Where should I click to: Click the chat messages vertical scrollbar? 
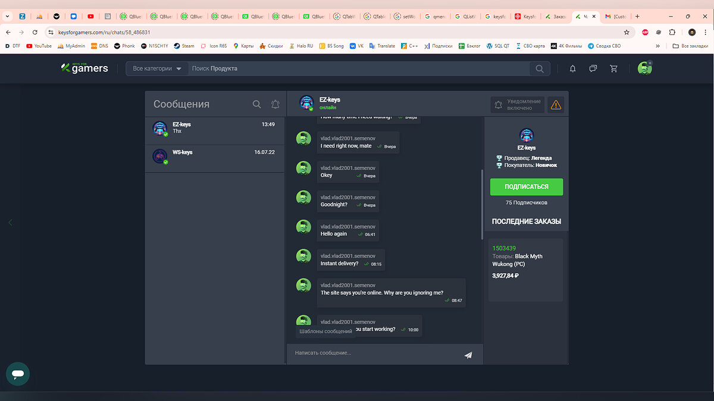[481, 205]
